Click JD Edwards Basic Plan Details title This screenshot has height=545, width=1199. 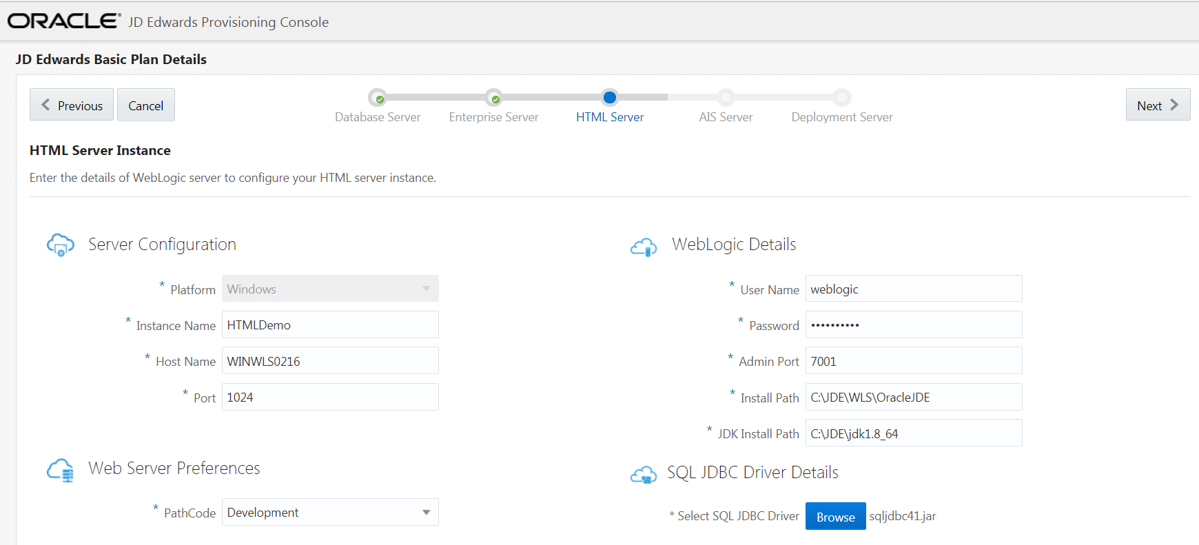[111, 59]
